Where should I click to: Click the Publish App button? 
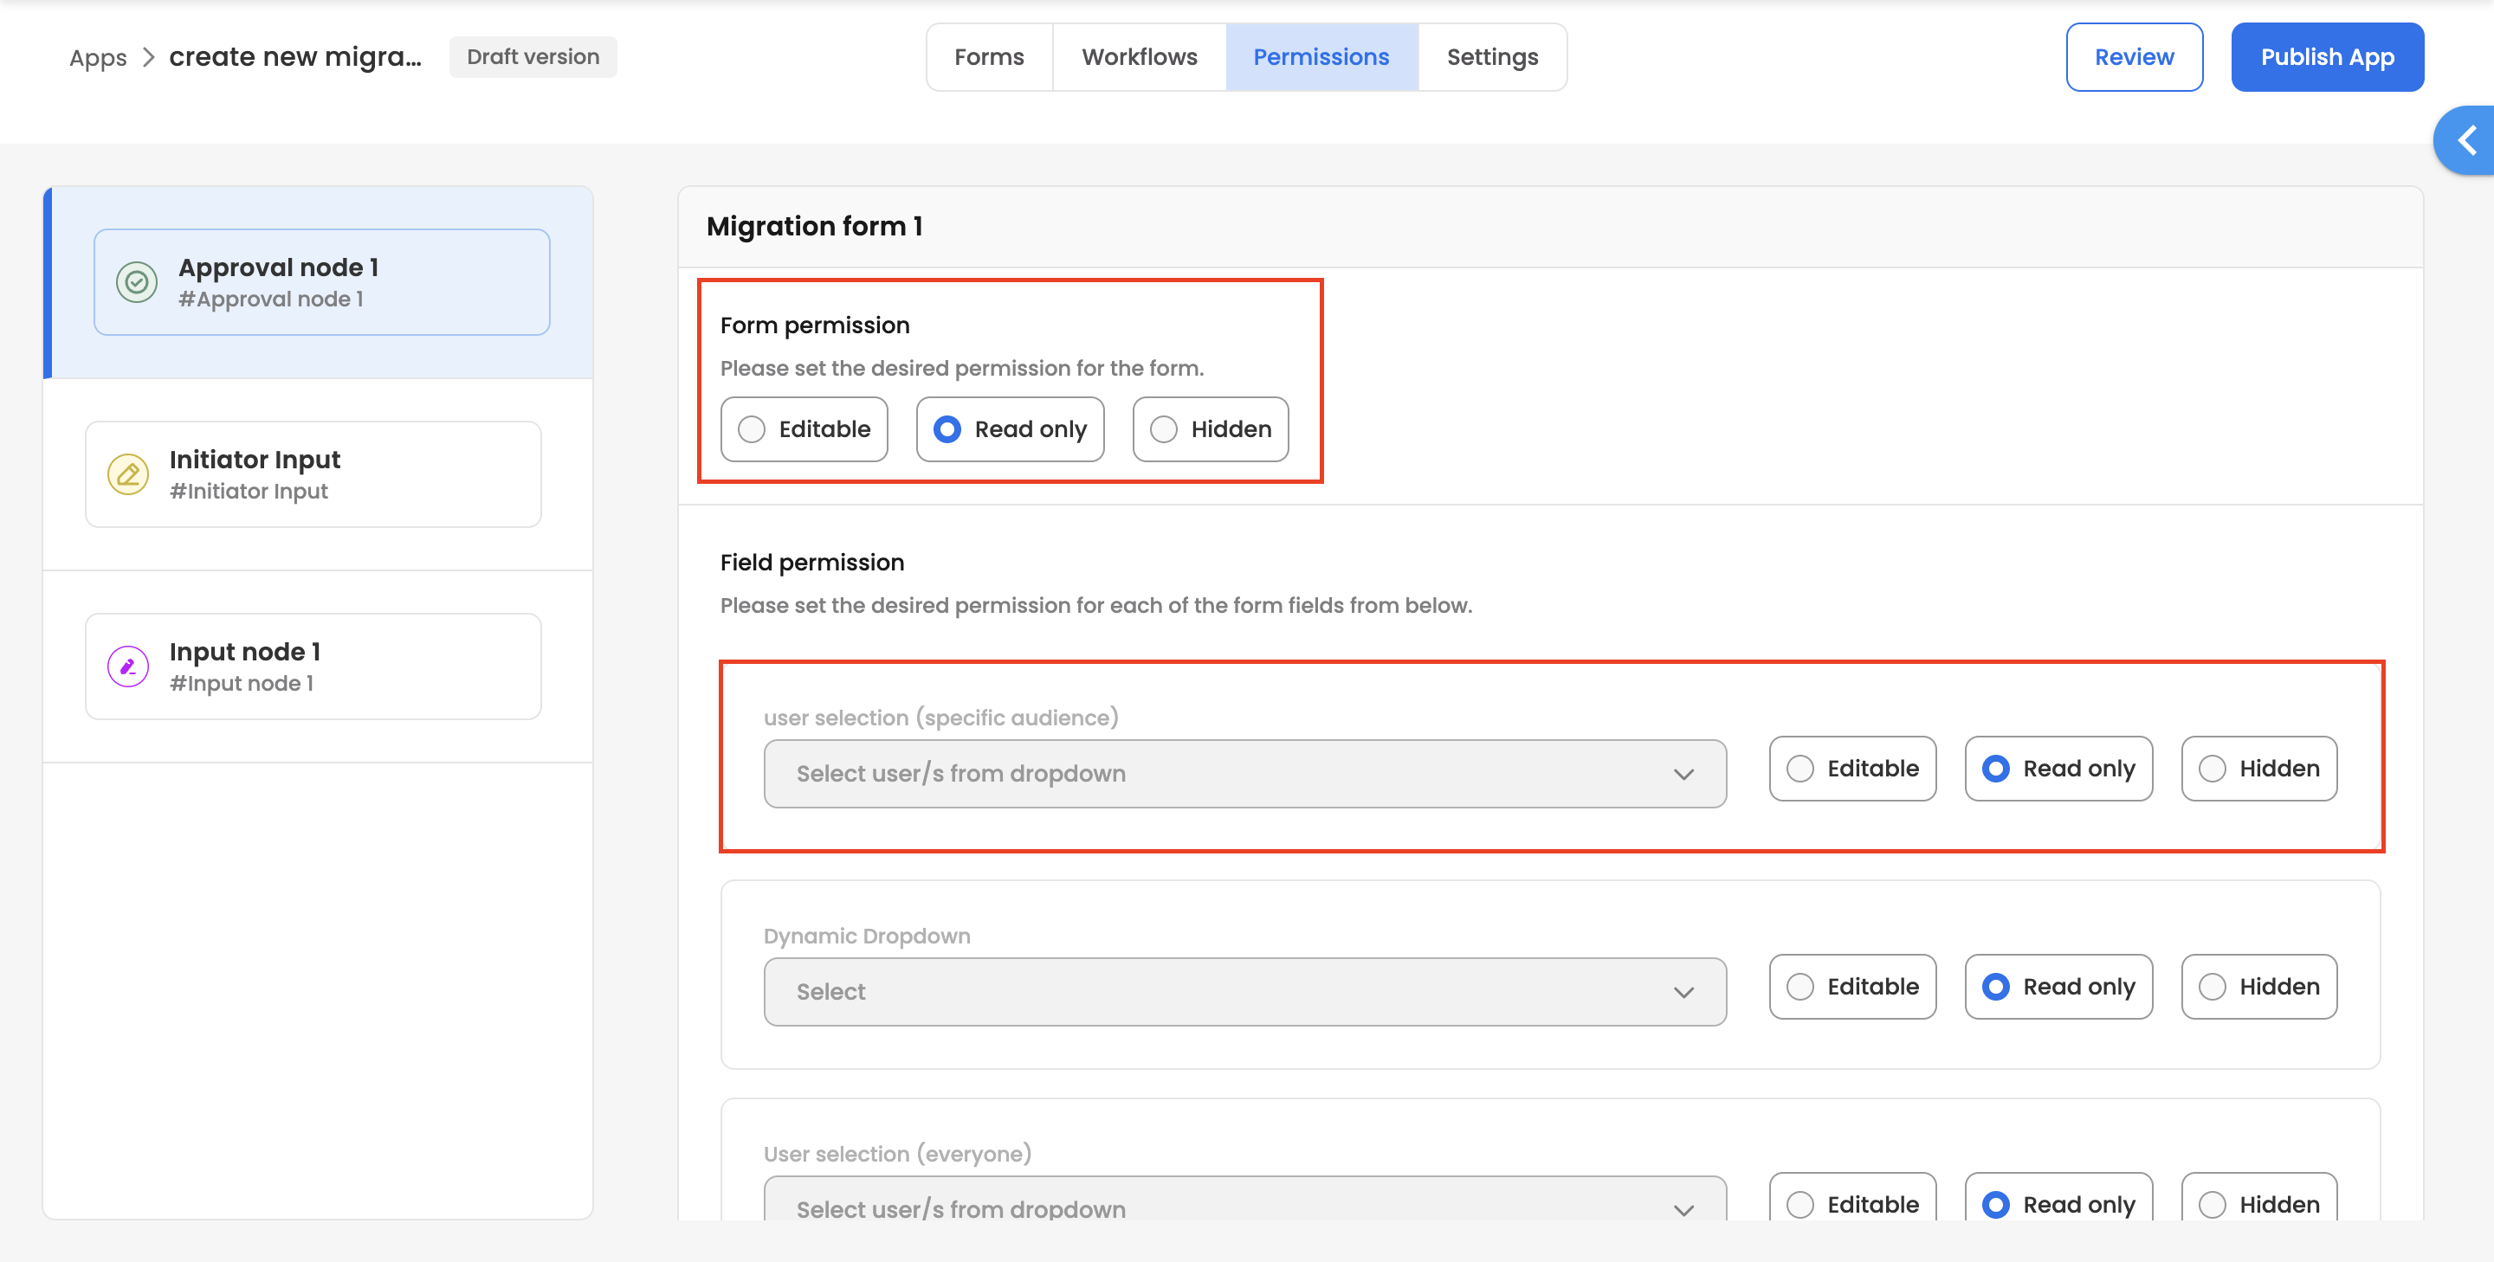click(x=2327, y=57)
